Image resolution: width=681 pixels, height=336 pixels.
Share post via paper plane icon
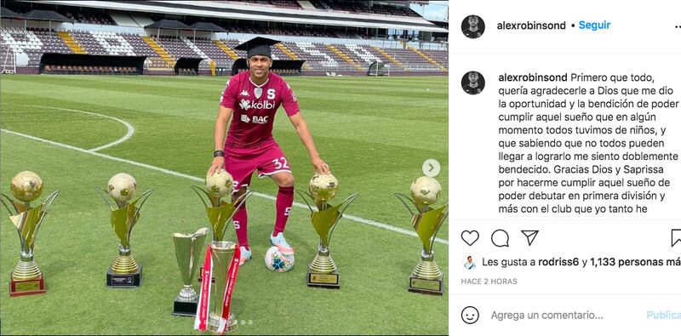(x=529, y=238)
